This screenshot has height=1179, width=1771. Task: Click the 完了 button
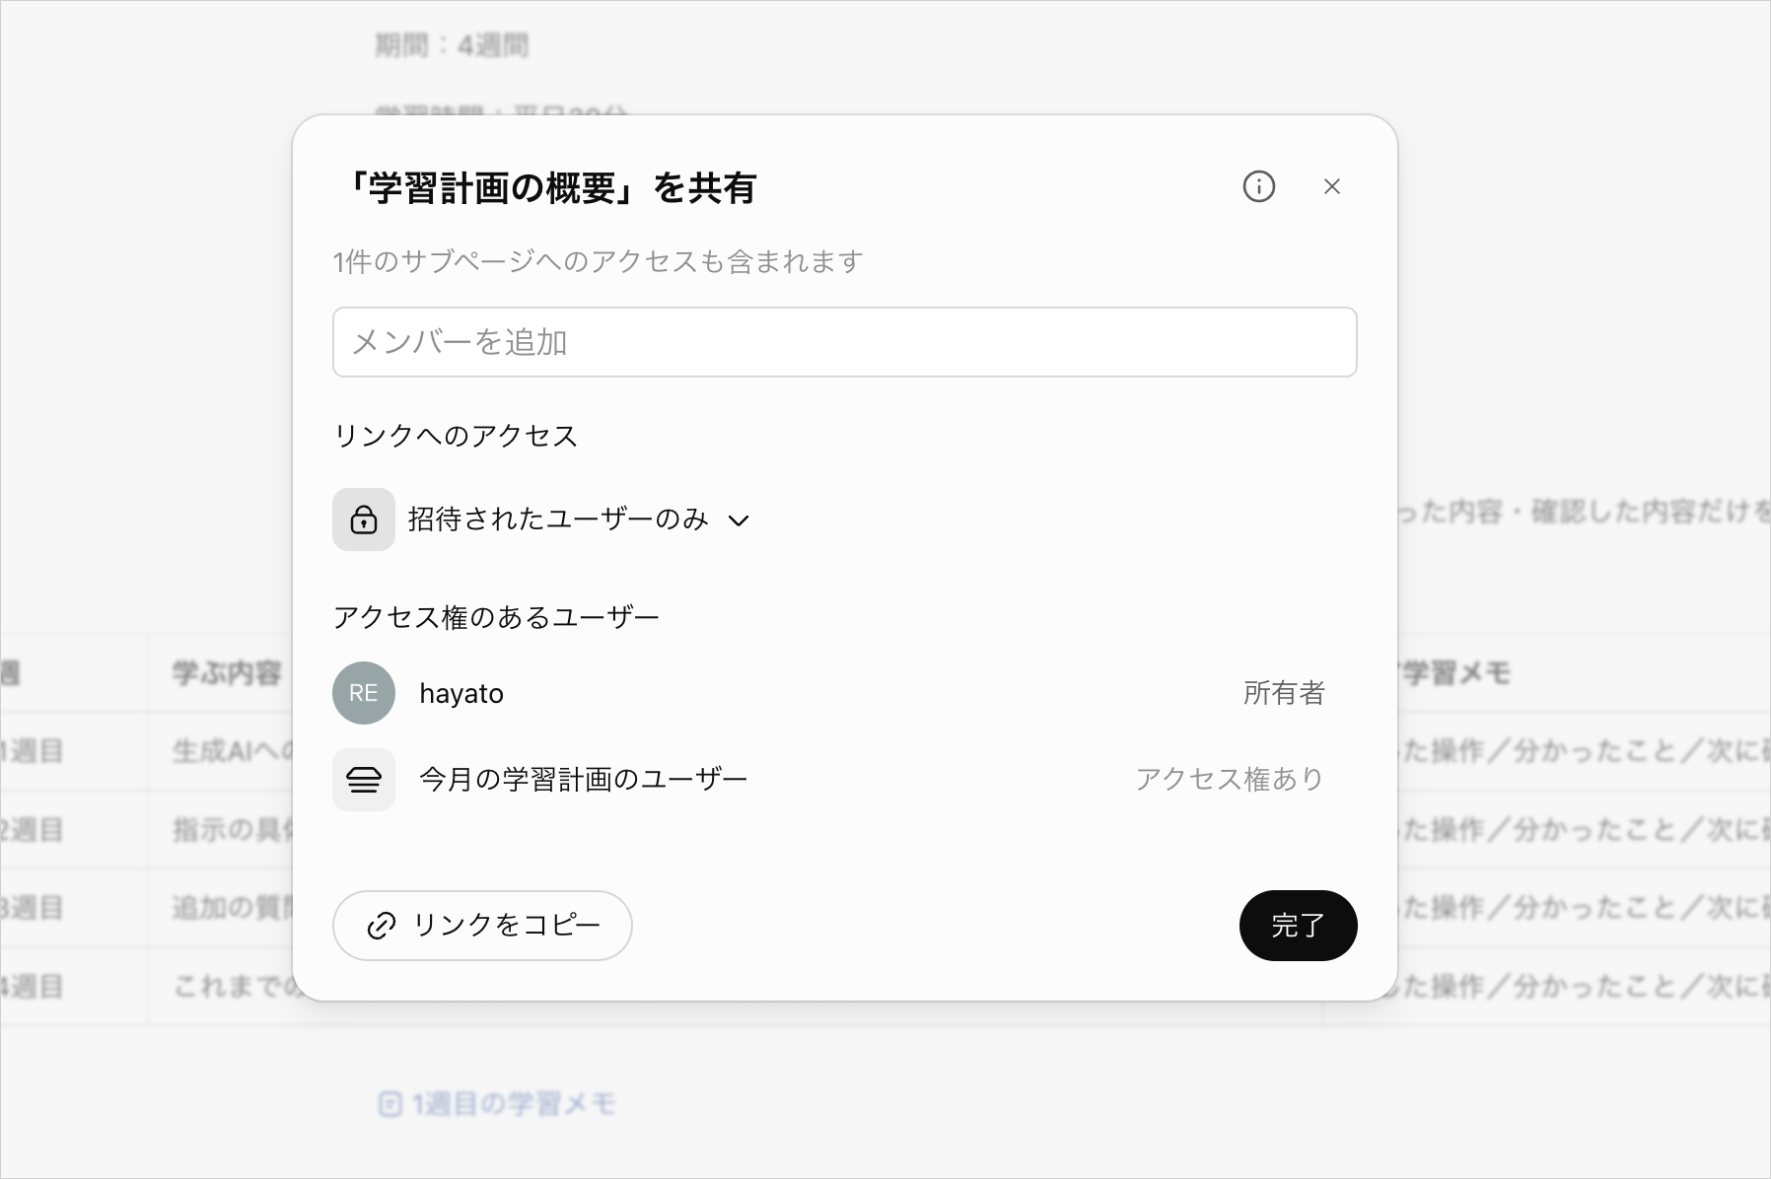click(x=1298, y=926)
